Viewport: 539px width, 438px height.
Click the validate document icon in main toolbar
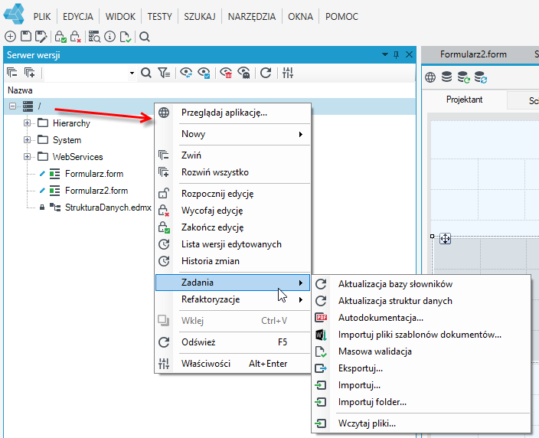click(125, 37)
